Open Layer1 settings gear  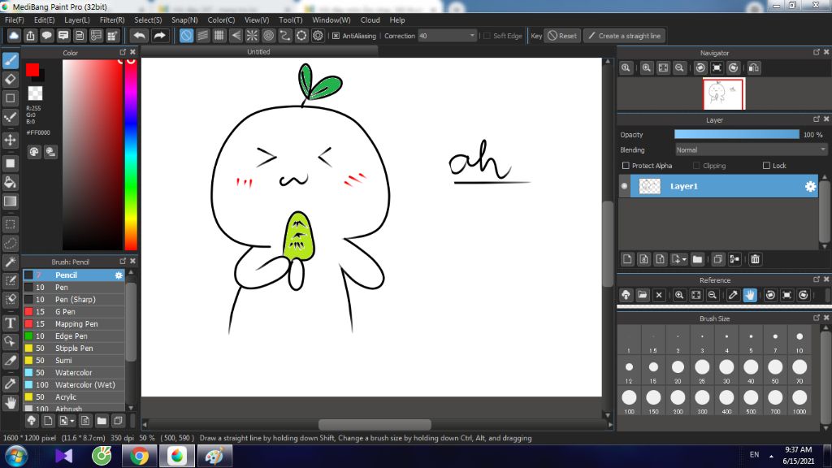point(810,186)
